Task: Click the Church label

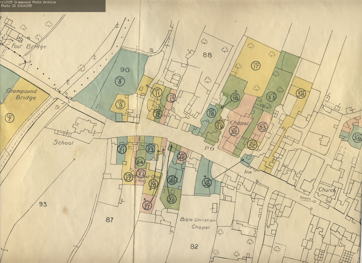Action: (327, 190)
